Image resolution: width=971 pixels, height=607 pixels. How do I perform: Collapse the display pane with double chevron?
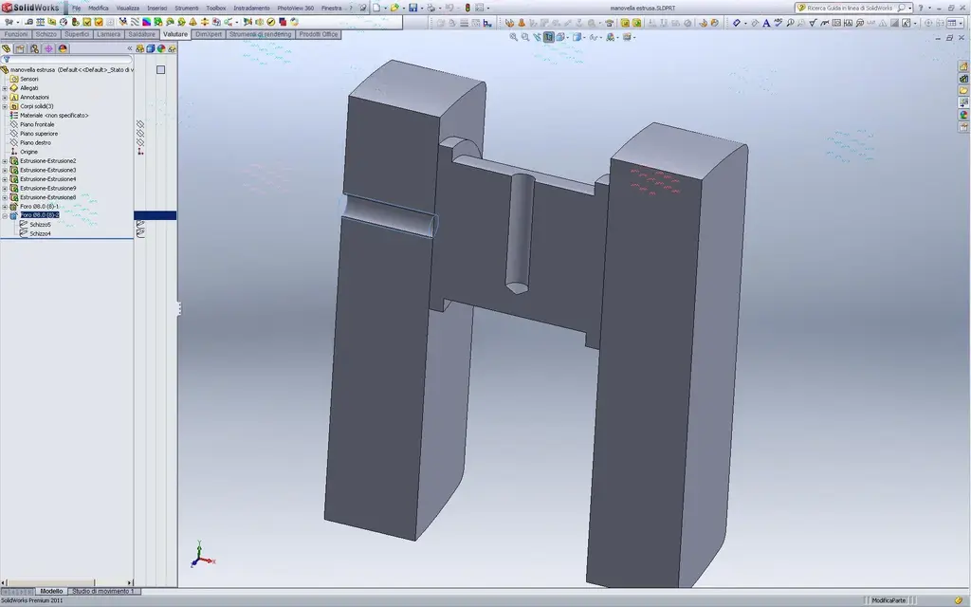129,48
